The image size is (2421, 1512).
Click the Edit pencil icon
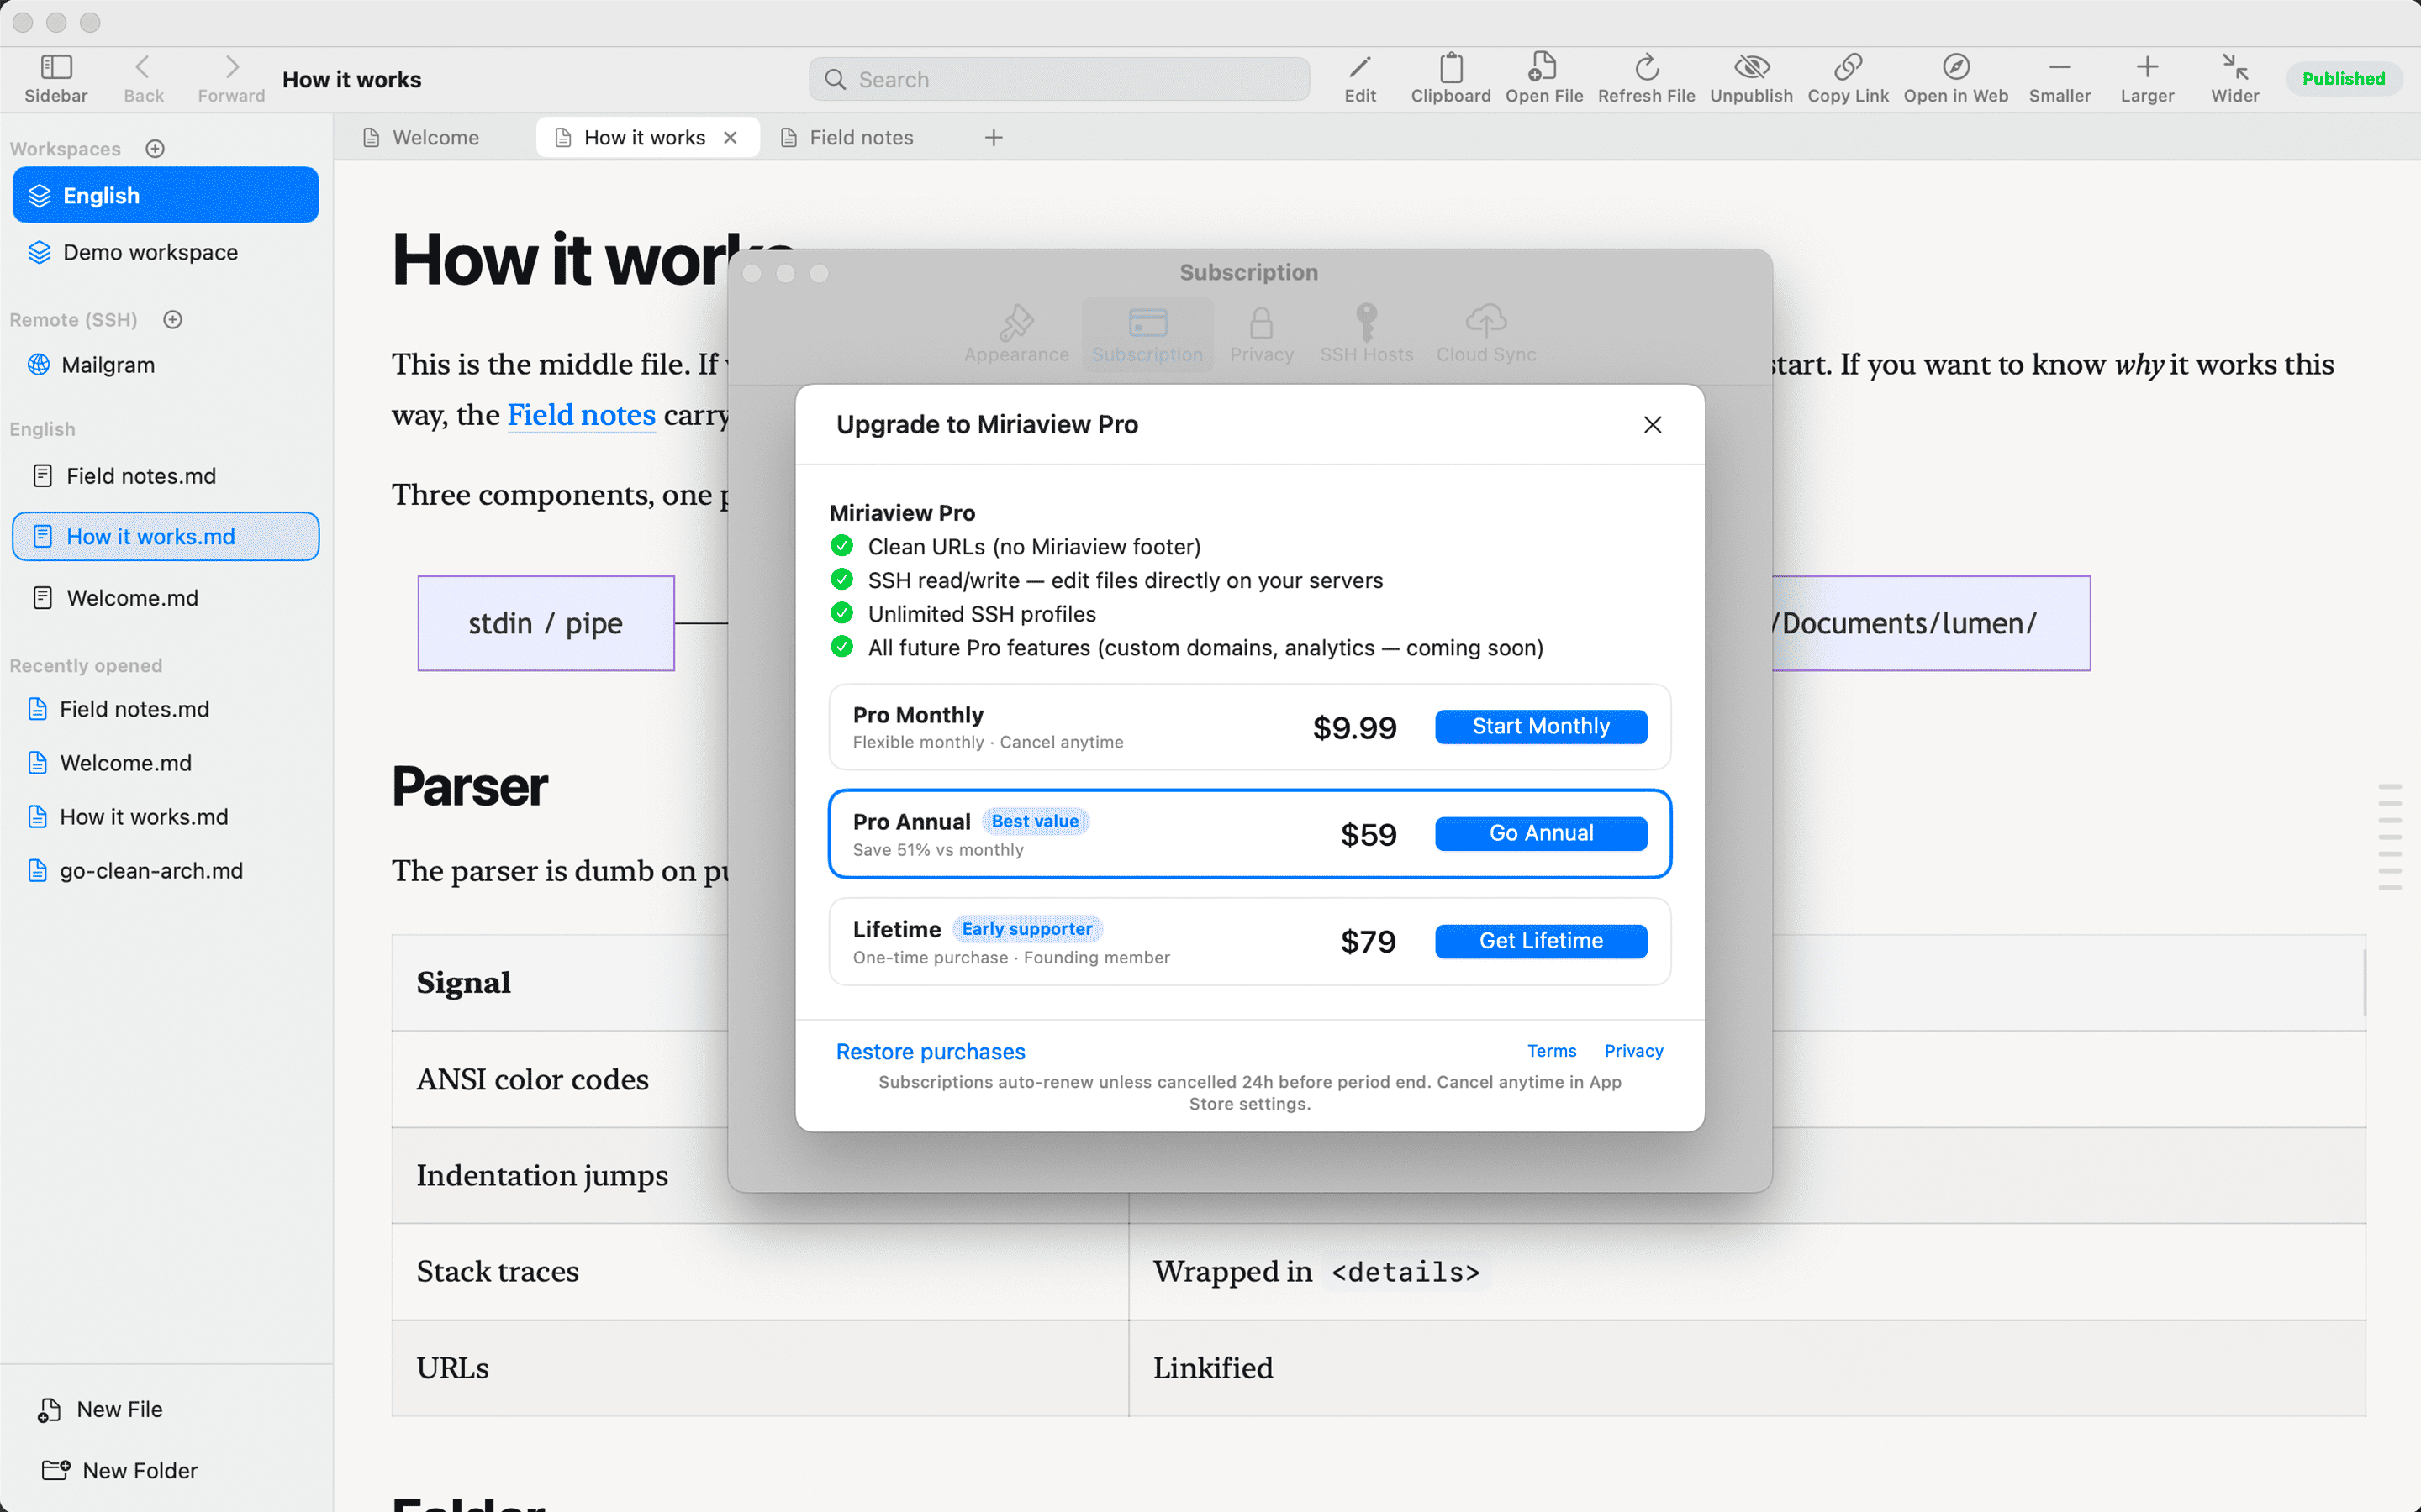pos(1359,67)
